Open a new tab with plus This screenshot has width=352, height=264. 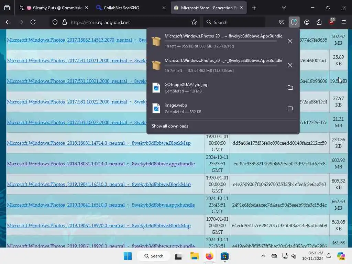point(254,8)
